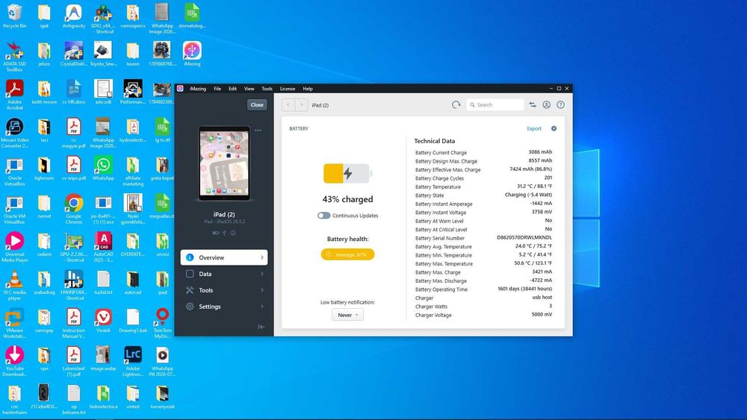Image resolution: width=747 pixels, height=420 pixels.
Task: Click the charging battery graphic
Action: coord(347,173)
